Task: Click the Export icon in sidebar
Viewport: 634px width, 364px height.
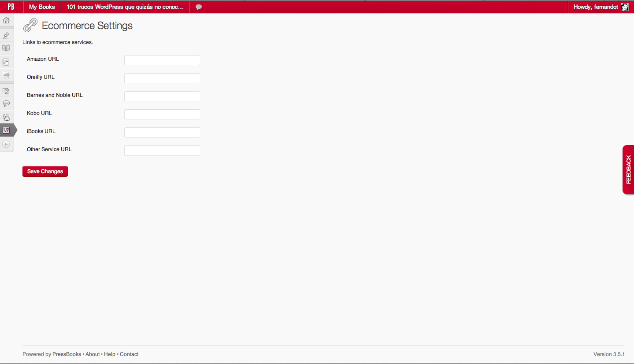Action: (6, 75)
